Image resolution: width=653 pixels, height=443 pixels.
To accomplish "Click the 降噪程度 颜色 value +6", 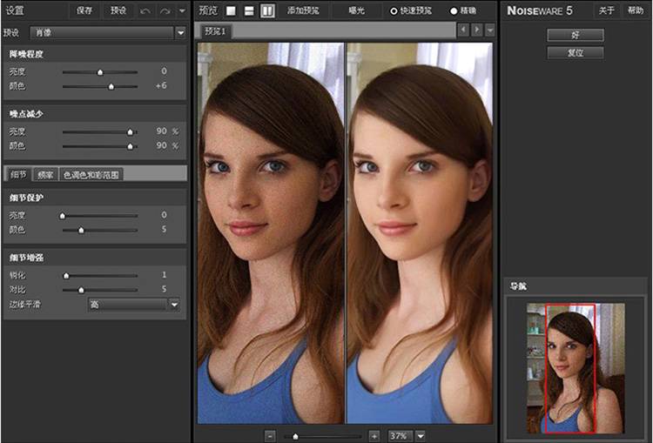I will 161,85.
